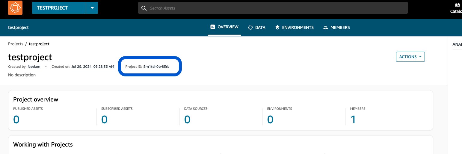Click the DATA SOURCES label
Image resolution: width=462 pixels, height=154 pixels.
(196, 109)
